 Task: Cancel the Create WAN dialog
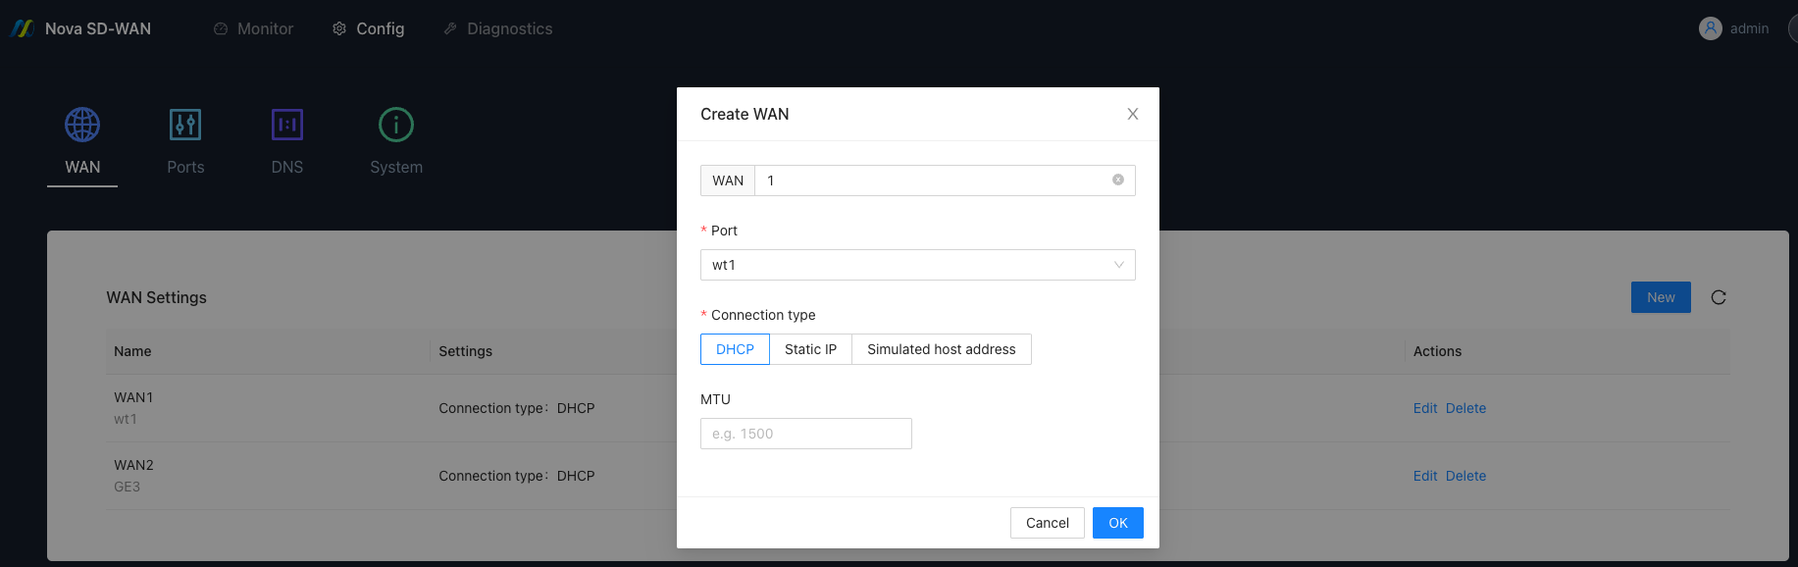point(1048,523)
